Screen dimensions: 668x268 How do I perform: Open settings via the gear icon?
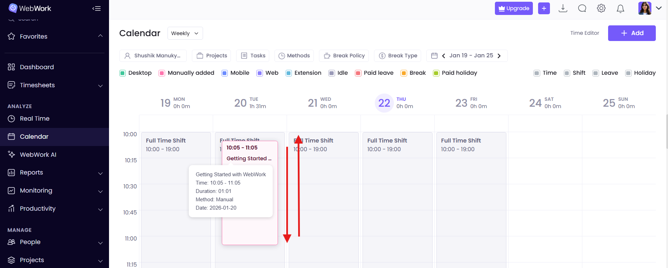pos(601,8)
